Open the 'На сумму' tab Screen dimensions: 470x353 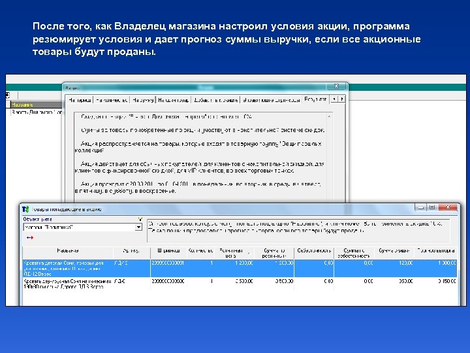pos(143,100)
